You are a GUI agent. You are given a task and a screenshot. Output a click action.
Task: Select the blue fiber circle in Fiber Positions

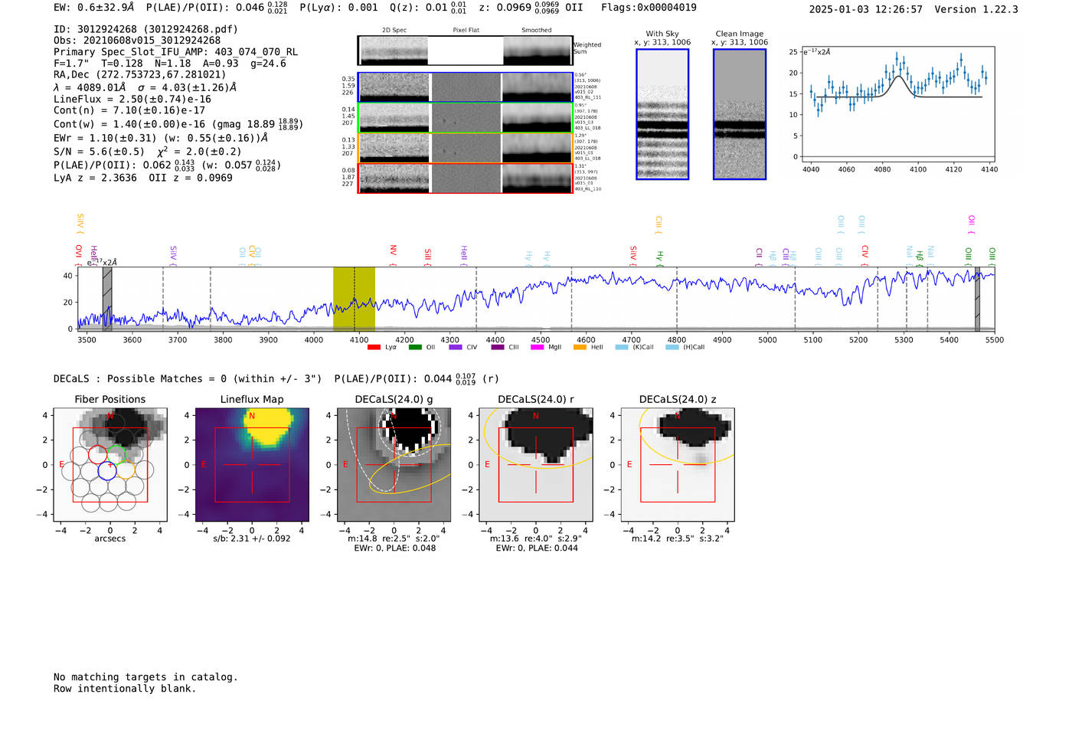tap(107, 471)
